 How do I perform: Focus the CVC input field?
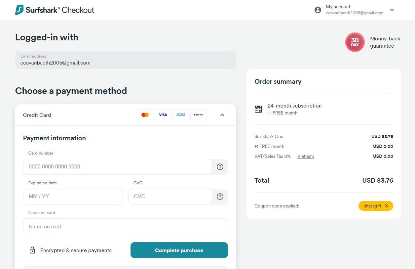[170, 197]
